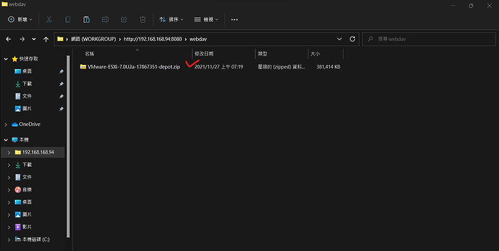Screen dimensions: 499x251
Task: Go up one folder level
Action: (x=46, y=39)
